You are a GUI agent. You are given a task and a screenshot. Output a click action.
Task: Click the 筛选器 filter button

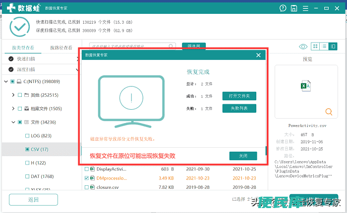[x=194, y=46]
